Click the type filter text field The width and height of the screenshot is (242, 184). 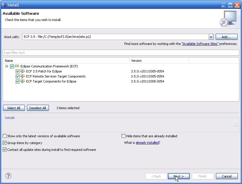click(121, 53)
